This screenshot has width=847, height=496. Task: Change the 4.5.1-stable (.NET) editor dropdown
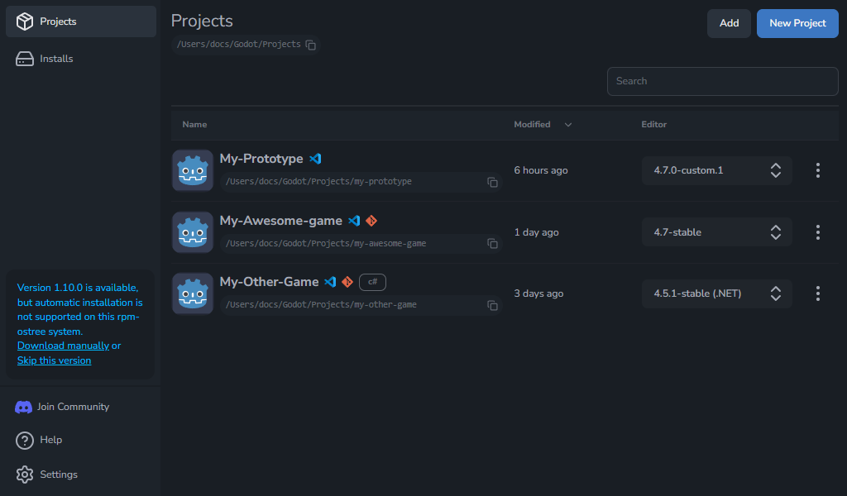717,293
